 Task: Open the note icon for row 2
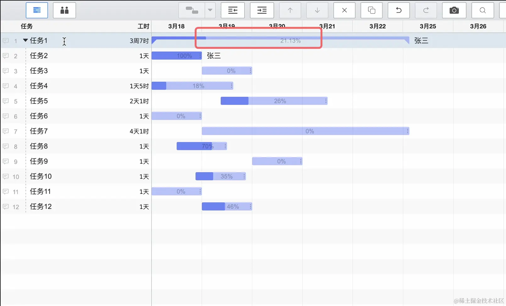click(6, 56)
